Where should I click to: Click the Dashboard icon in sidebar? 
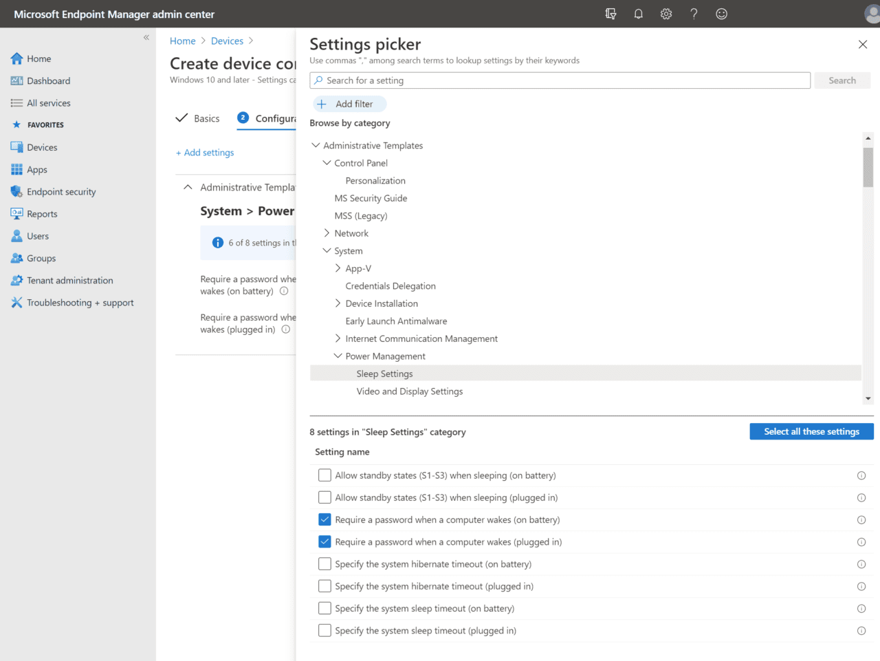point(16,80)
